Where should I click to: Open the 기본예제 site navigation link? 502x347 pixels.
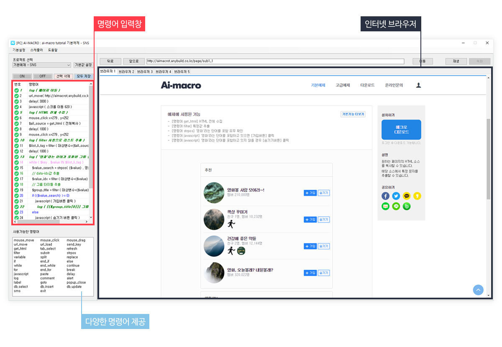coord(318,85)
